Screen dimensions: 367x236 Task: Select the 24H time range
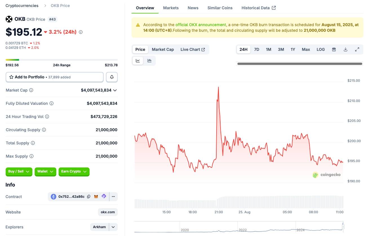244,49
